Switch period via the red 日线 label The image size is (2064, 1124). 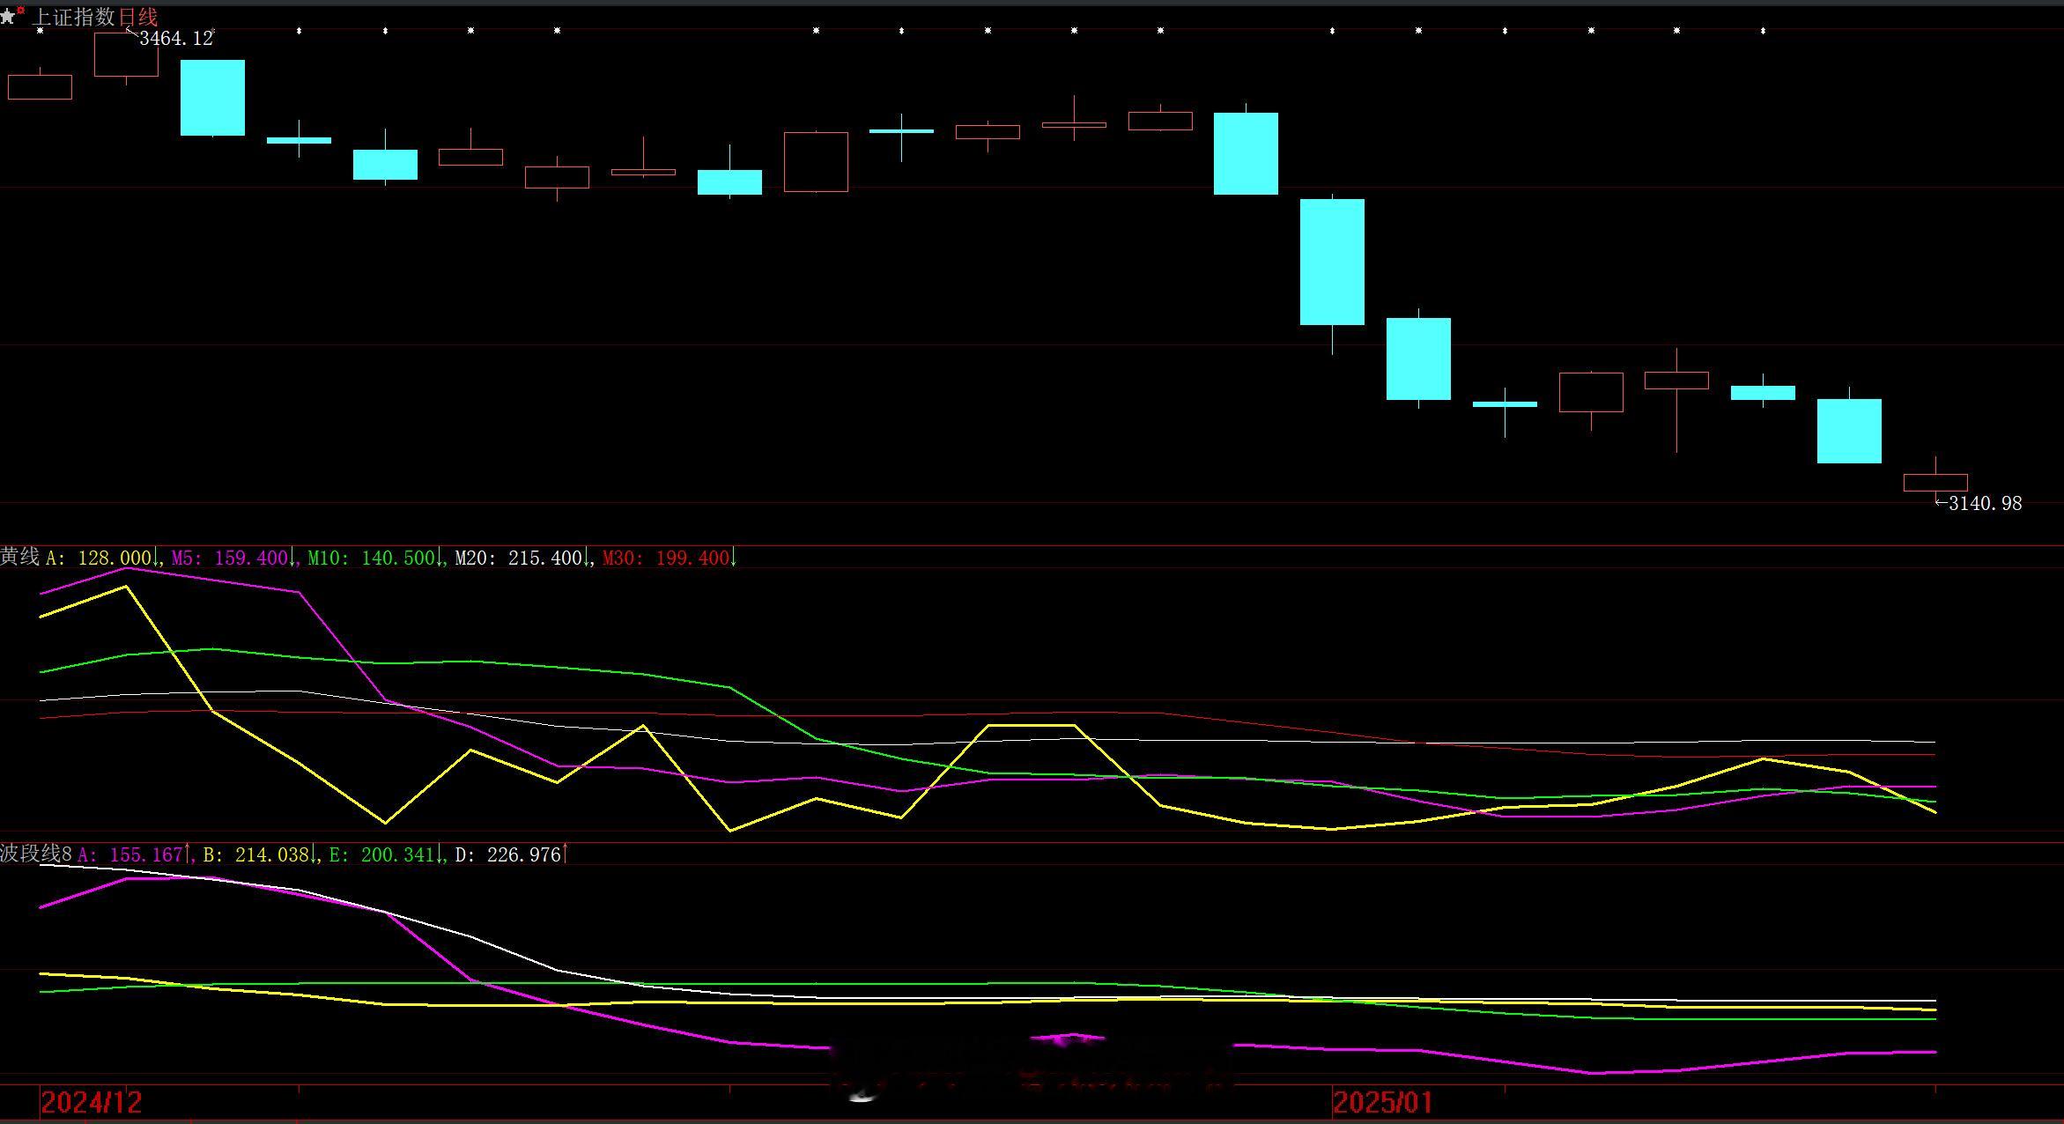[137, 17]
